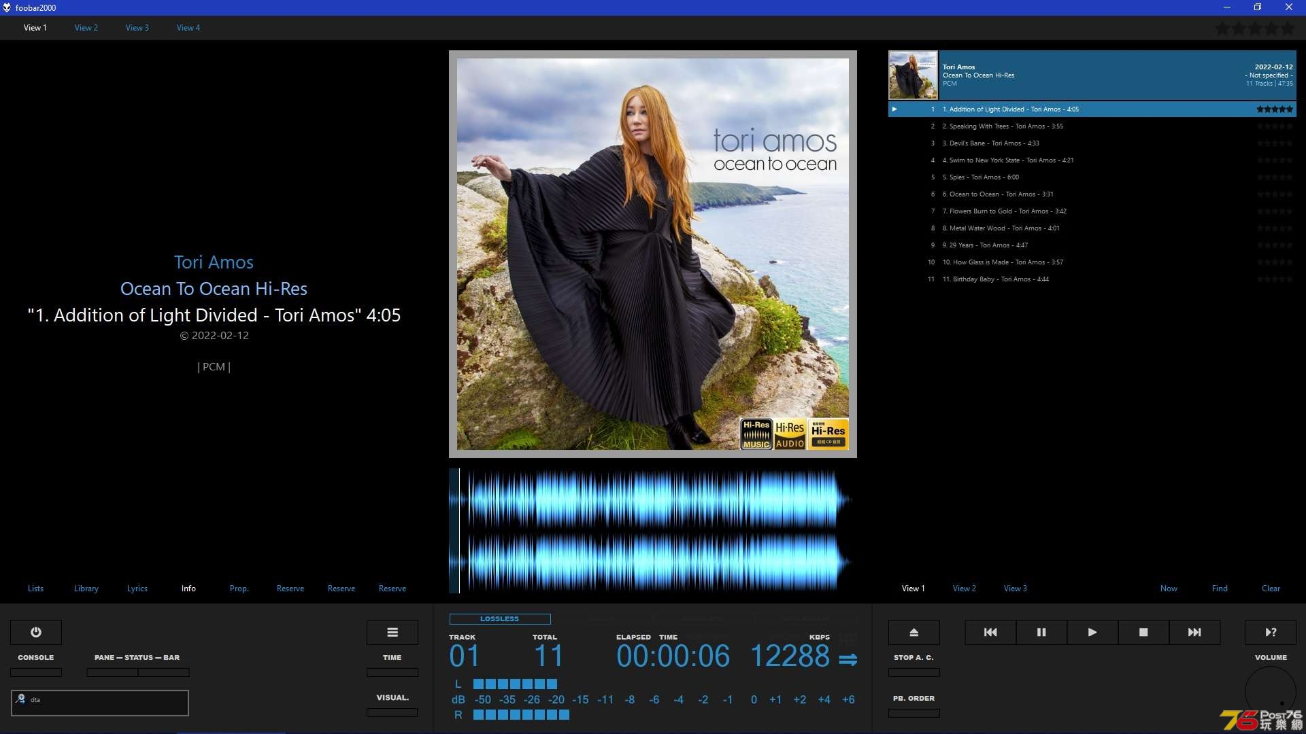Toggle the bar switch under CONSOLE
The height and width of the screenshot is (734, 1306).
point(36,672)
